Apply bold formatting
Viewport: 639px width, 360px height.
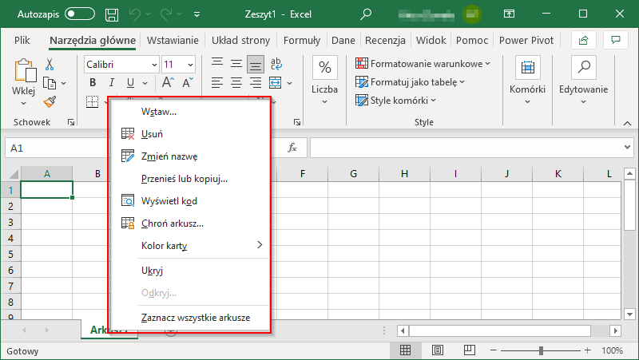pos(93,83)
